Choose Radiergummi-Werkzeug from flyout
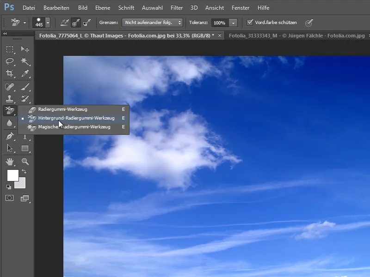 pyautogui.click(x=74, y=109)
